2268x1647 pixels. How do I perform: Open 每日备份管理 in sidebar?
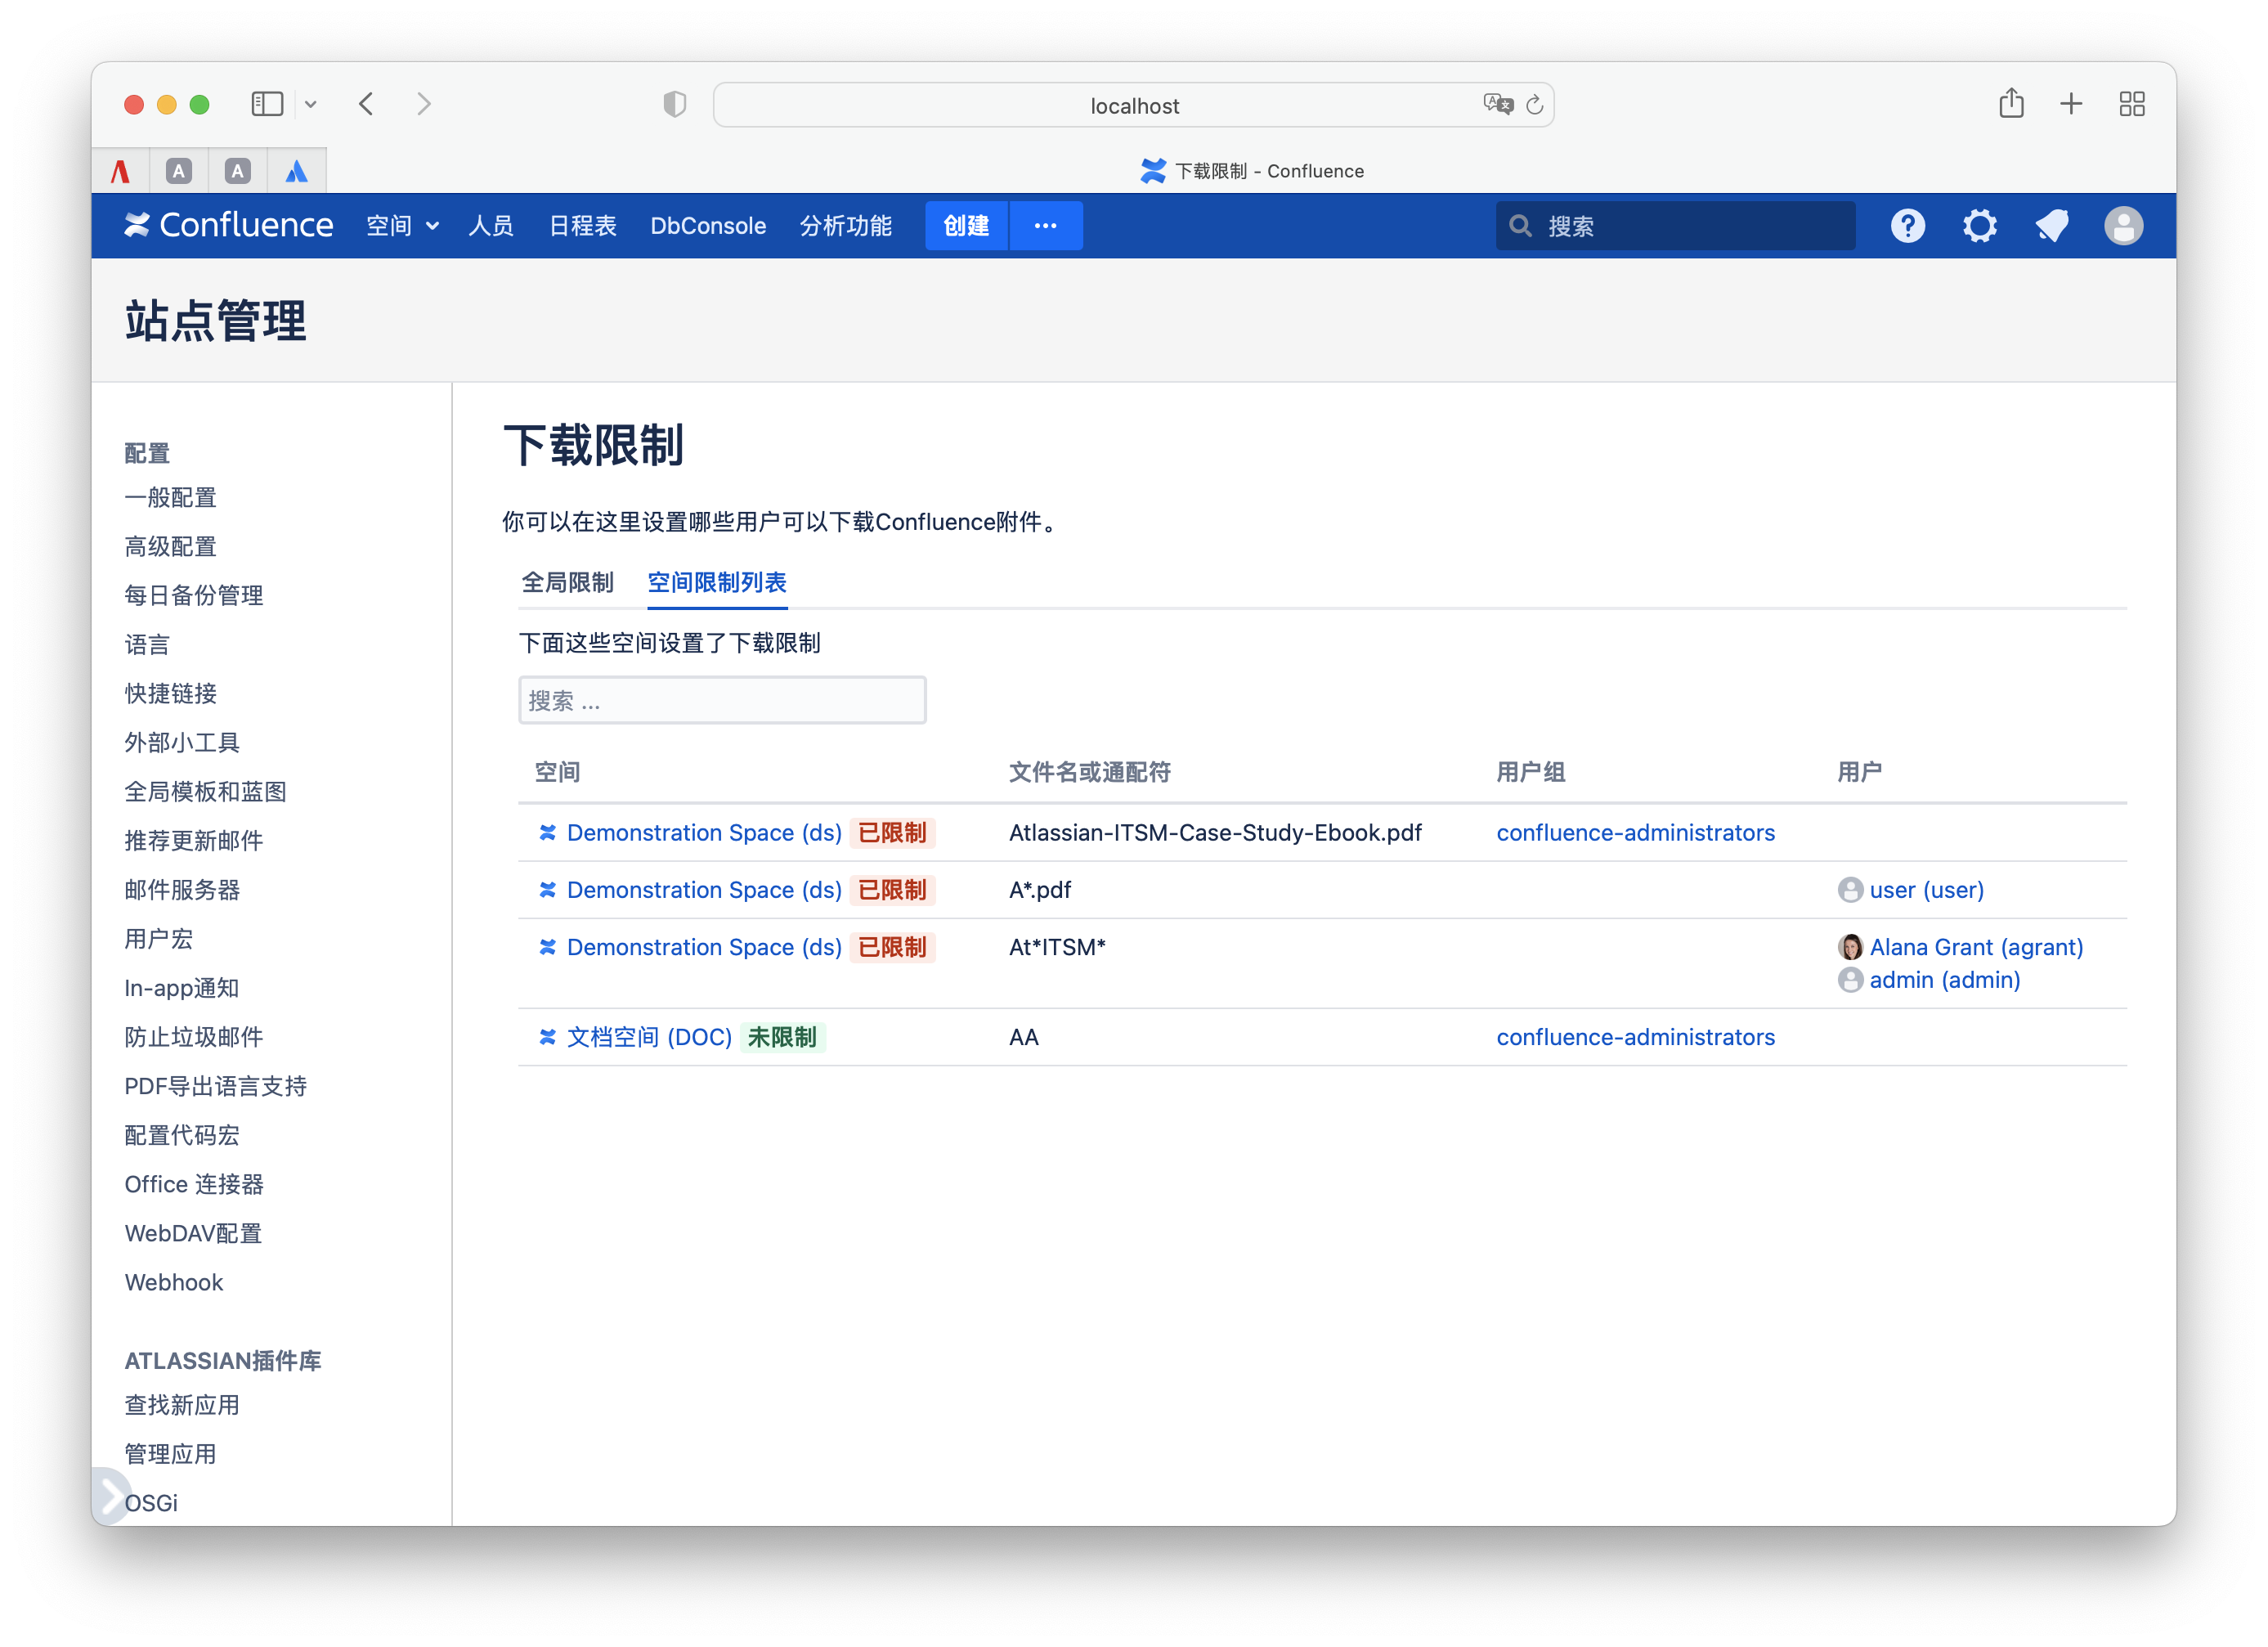pos(194,595)
